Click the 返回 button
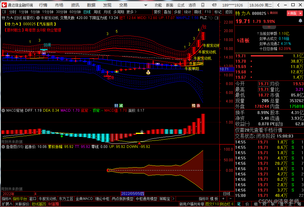Screen dimensions: 304x207 click(229, 12)
